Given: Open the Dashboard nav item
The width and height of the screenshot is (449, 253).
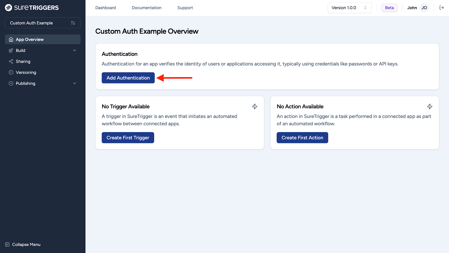Looking at the screenshot, I should tap(106, 8).
